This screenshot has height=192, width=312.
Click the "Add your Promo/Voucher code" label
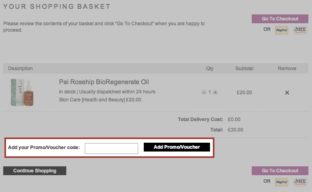[x=44, y=148]
